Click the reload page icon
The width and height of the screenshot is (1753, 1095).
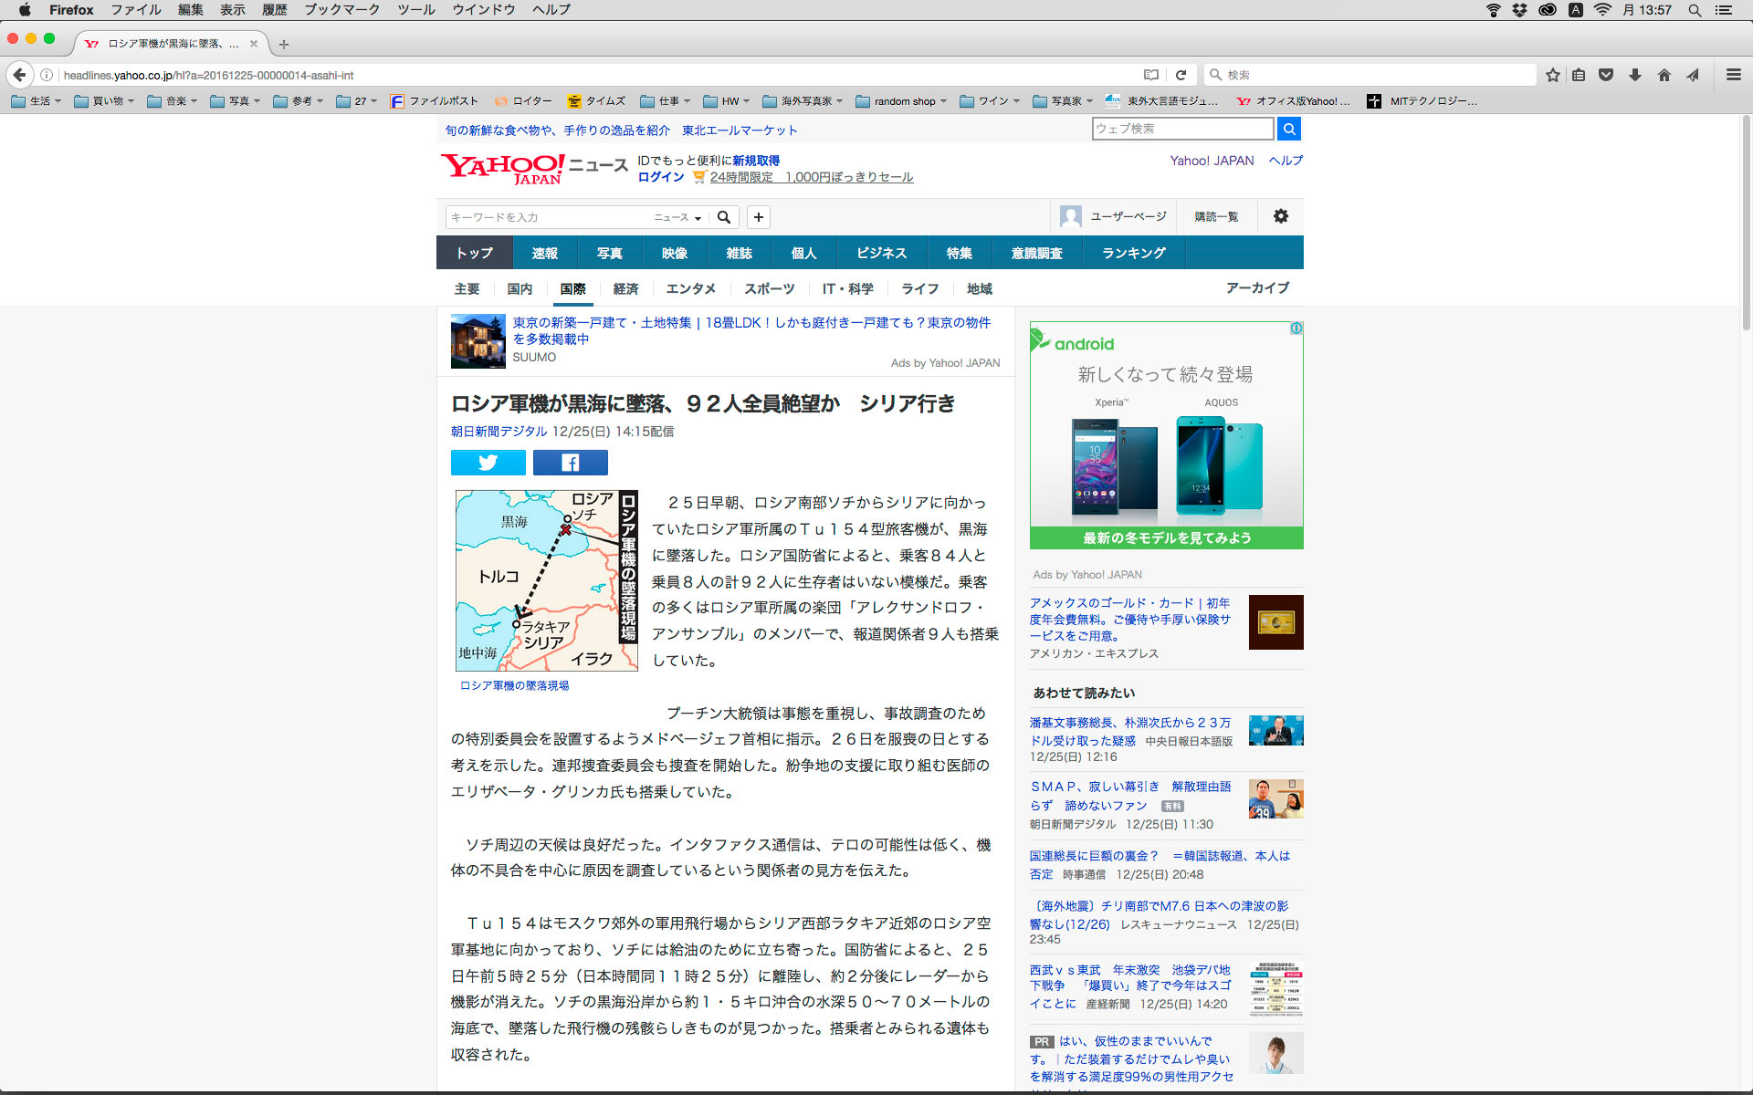tap(1181, 75)
